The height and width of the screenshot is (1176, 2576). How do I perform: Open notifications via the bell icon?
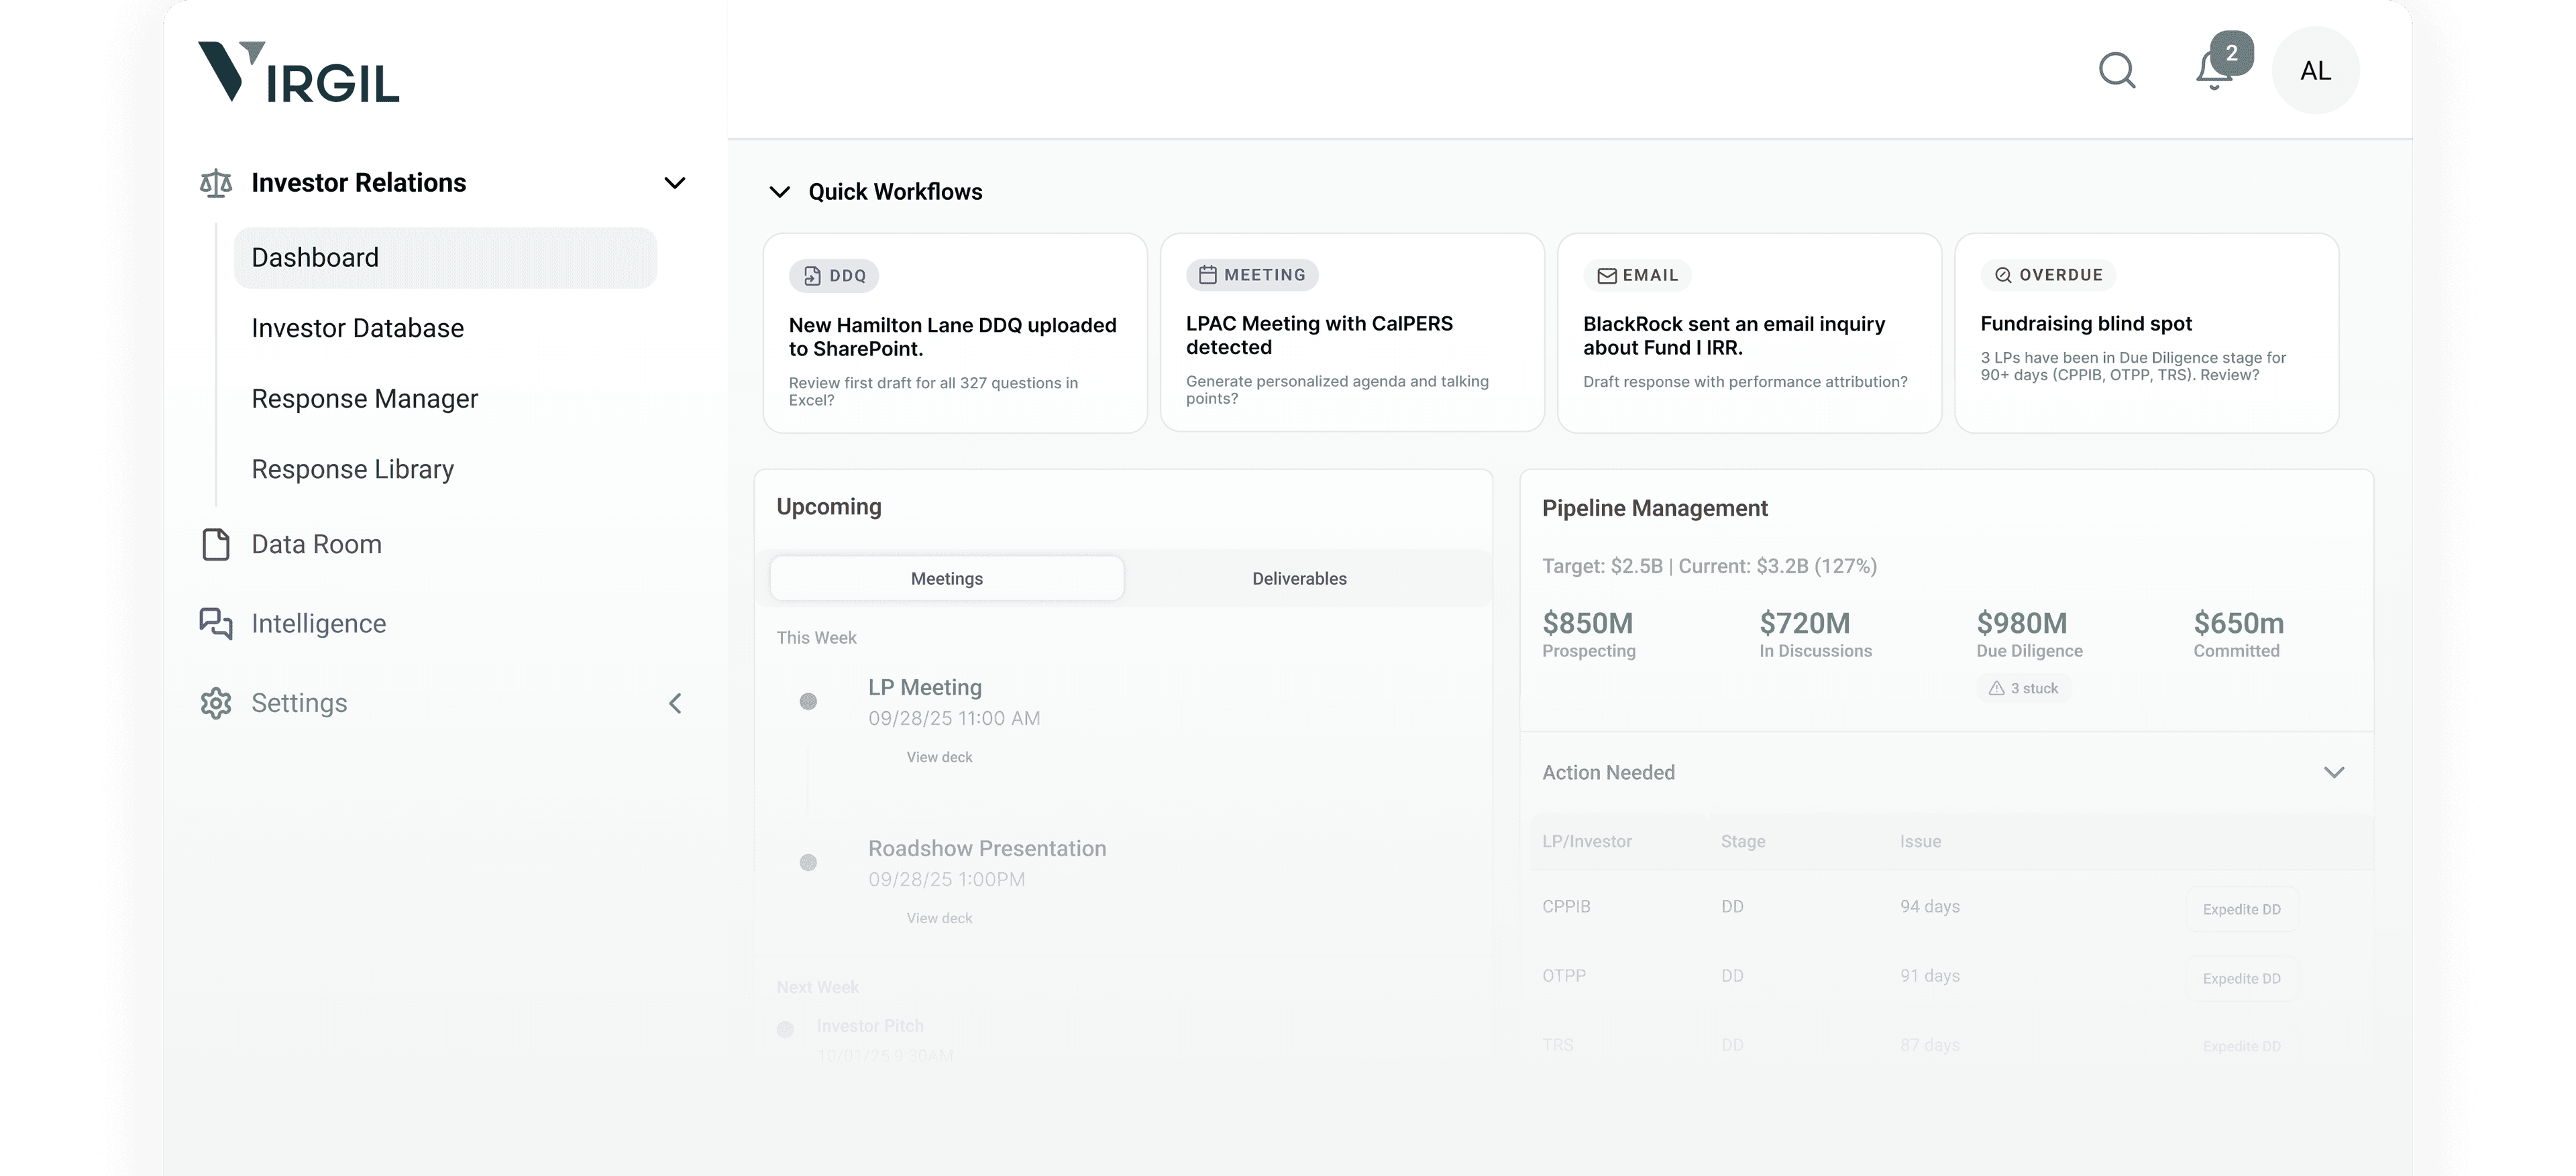pos(2211,71)
